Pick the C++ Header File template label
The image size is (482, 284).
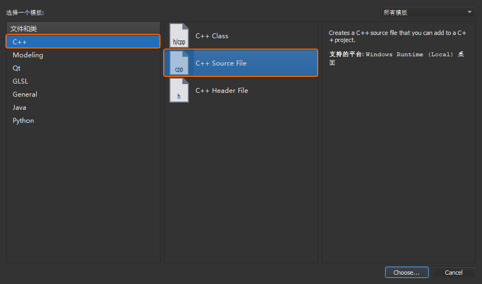222,91
